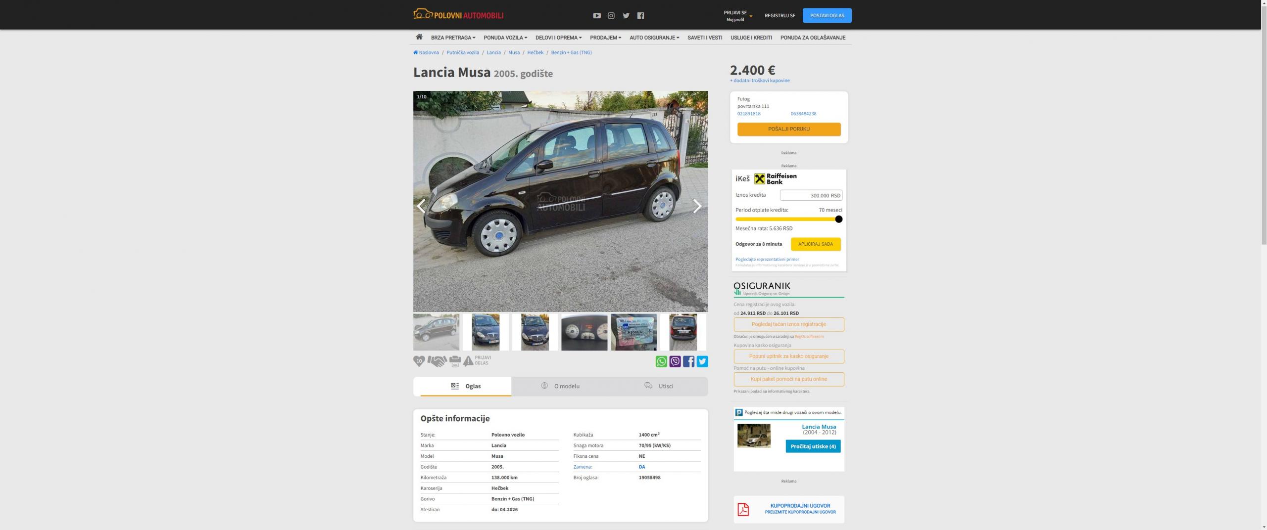Expand the Brza pretraga dropdown menu
Viewport: 1267px width, 530px height.
point(453,38)
